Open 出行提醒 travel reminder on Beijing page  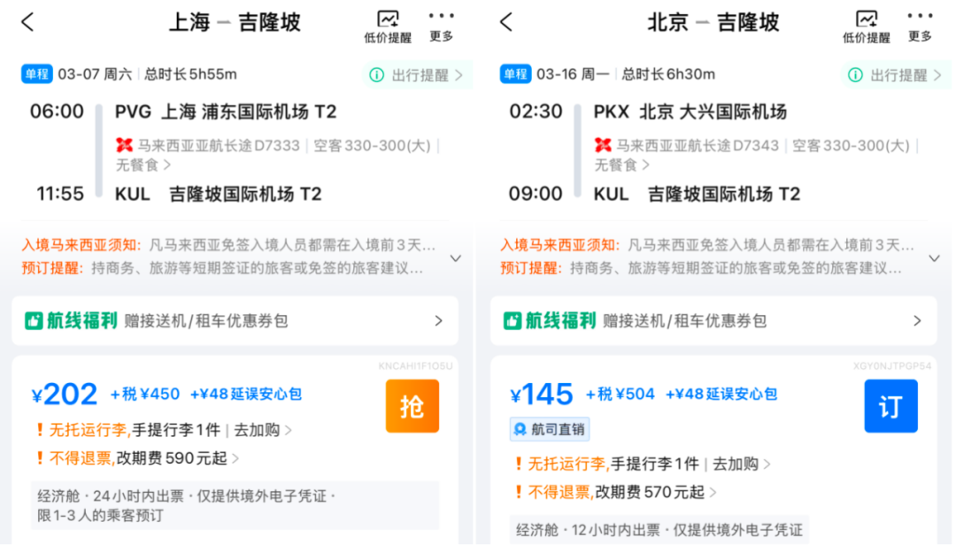pyautogui.click(x=892, y=74)
